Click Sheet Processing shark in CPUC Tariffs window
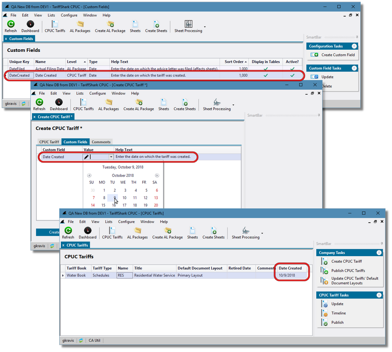 pos(246,230)
